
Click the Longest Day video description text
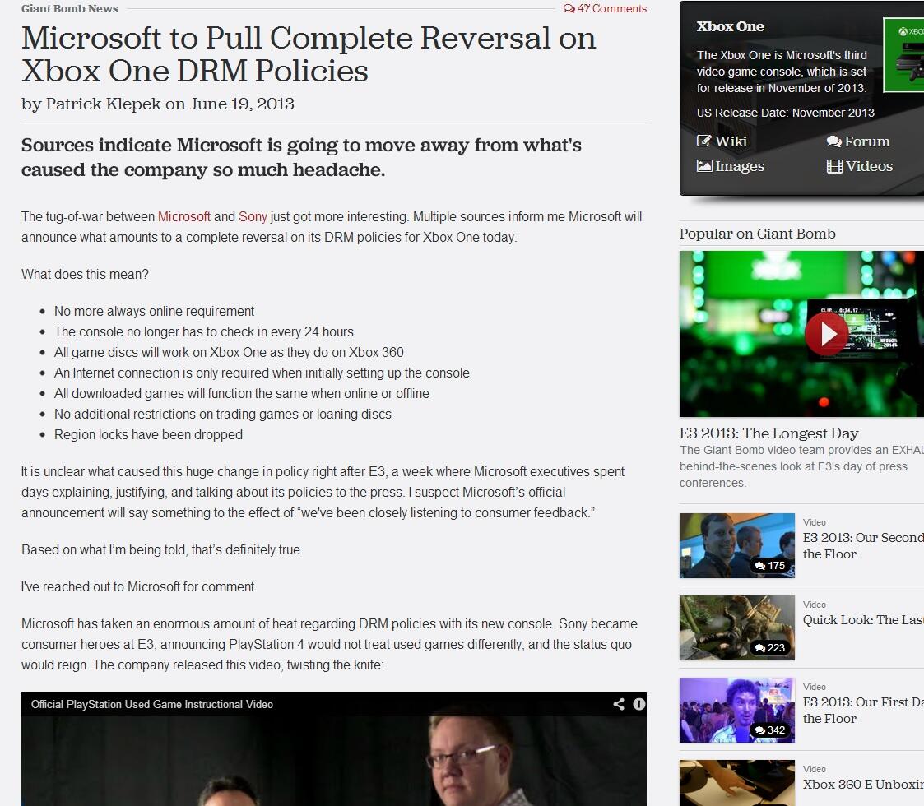pos(801,466)
